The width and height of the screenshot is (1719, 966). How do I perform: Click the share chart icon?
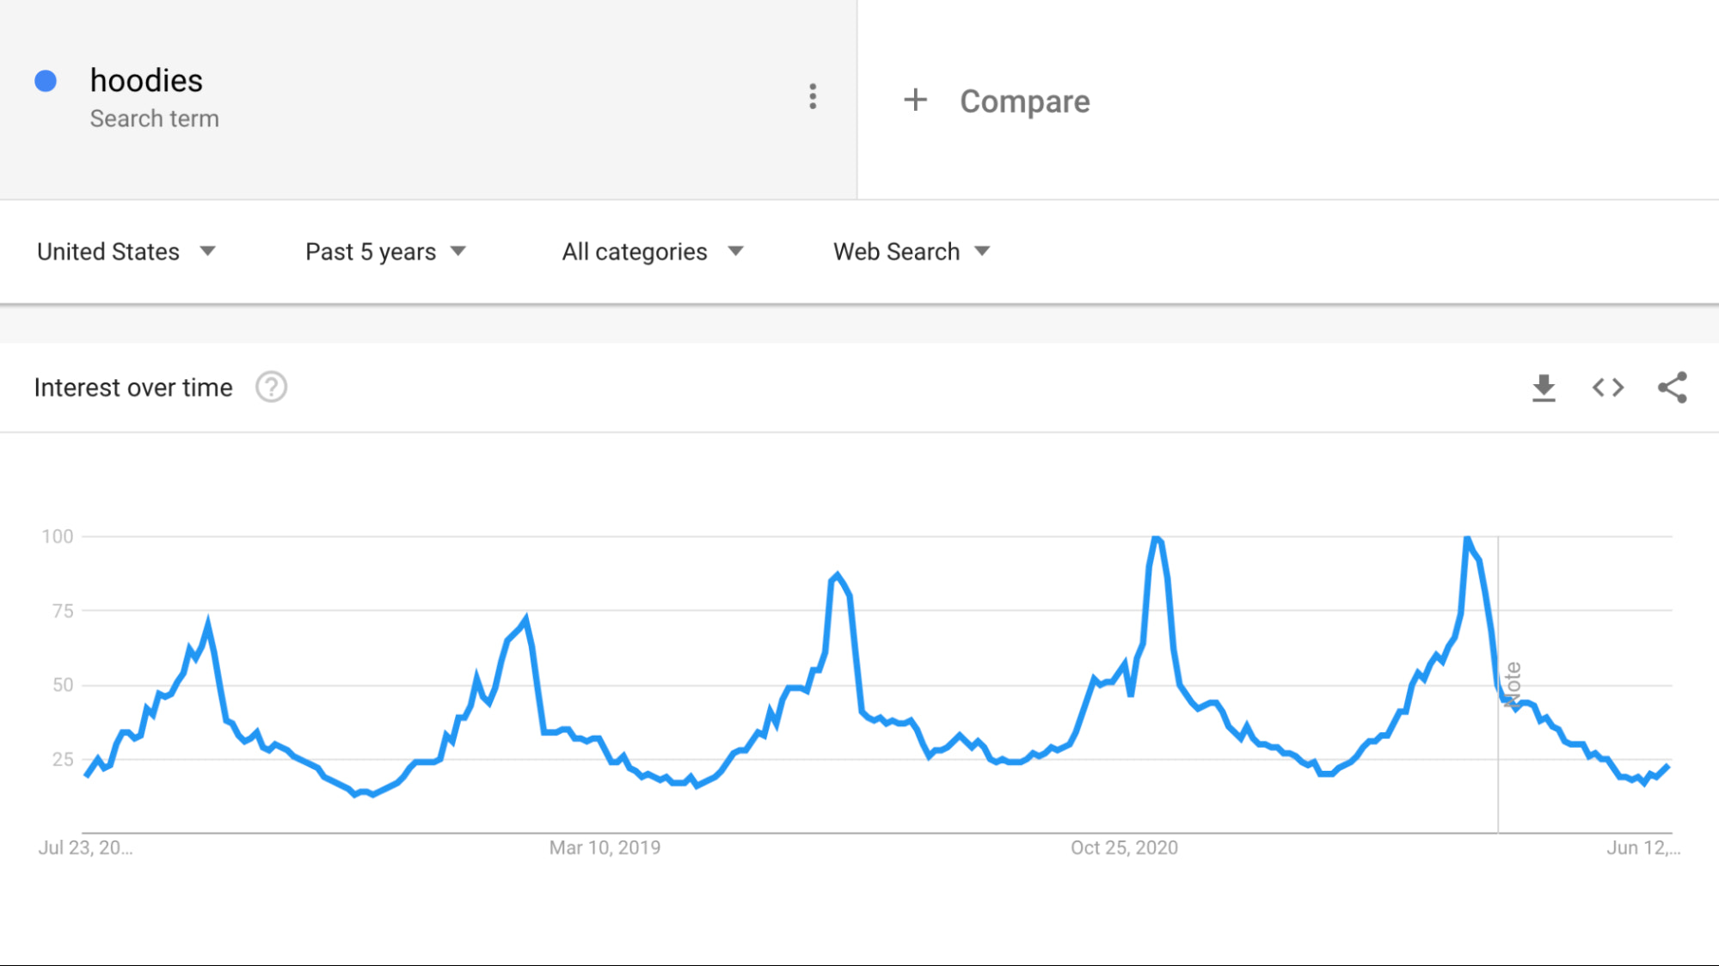click(x=1672, y=388)
